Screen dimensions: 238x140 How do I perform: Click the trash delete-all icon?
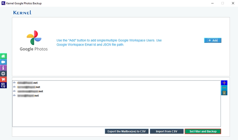point(224,93)
